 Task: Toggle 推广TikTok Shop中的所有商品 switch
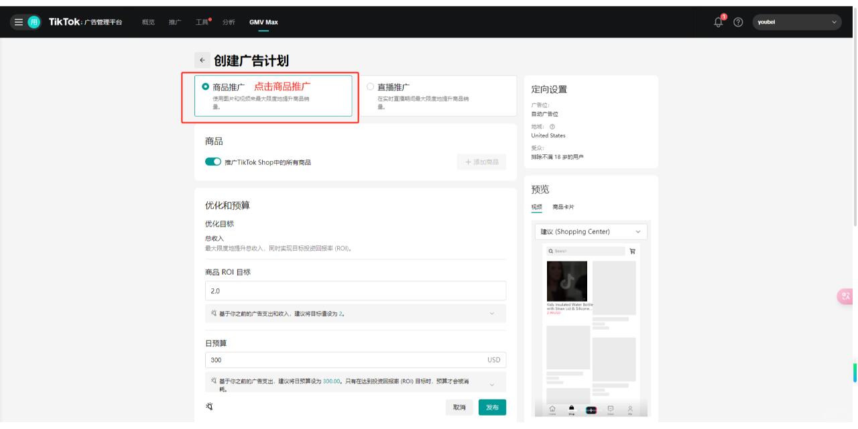tap(213, 162)
